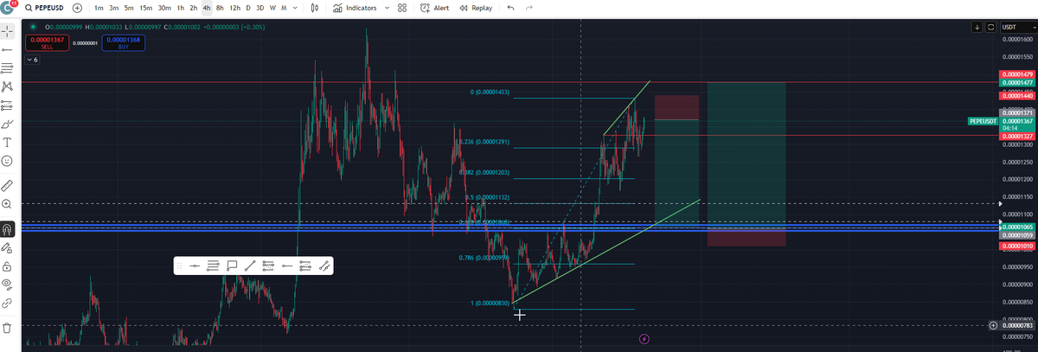1038x352 pixels.
Task: Click the square icon left of USDT
Action: click(990, 28)
